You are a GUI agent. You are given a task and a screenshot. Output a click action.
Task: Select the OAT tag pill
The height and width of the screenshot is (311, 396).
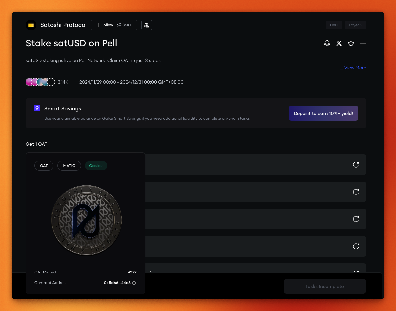44,166
